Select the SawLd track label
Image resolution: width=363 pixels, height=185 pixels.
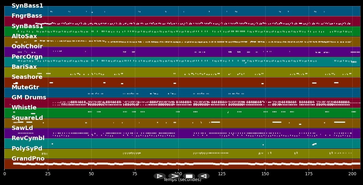[22, 128]
